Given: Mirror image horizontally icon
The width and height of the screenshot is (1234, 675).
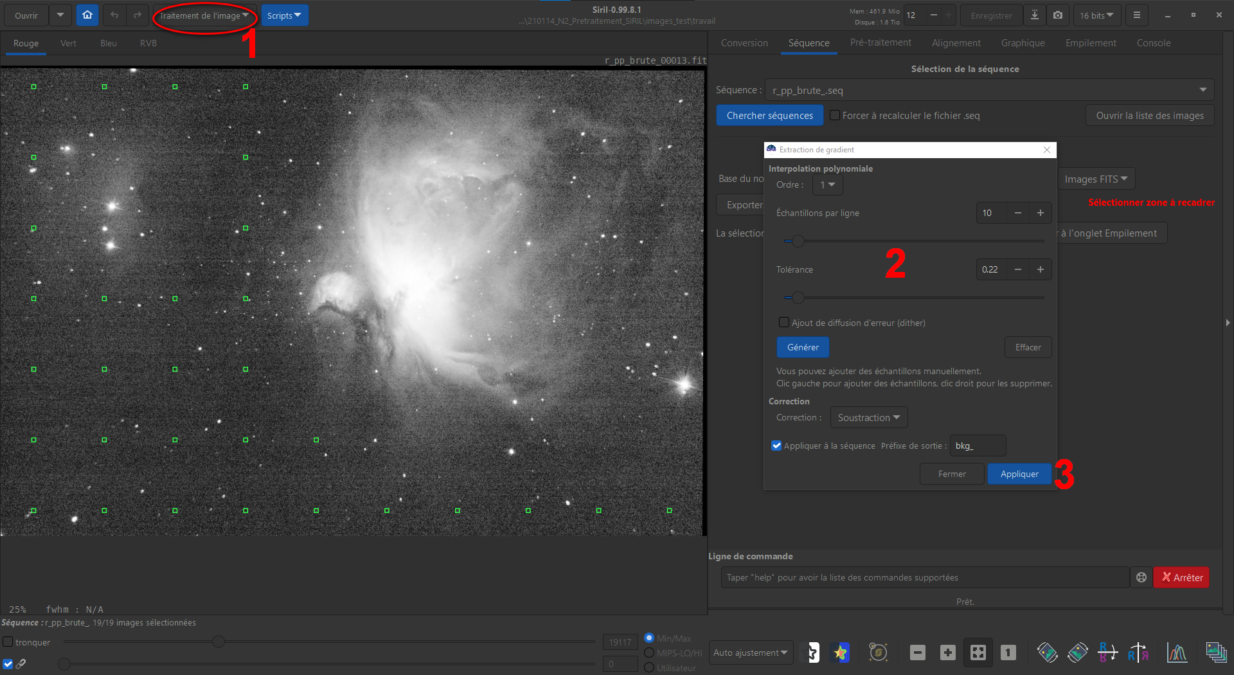Looking at the screenshot, I should click(x=1138, y=652).
